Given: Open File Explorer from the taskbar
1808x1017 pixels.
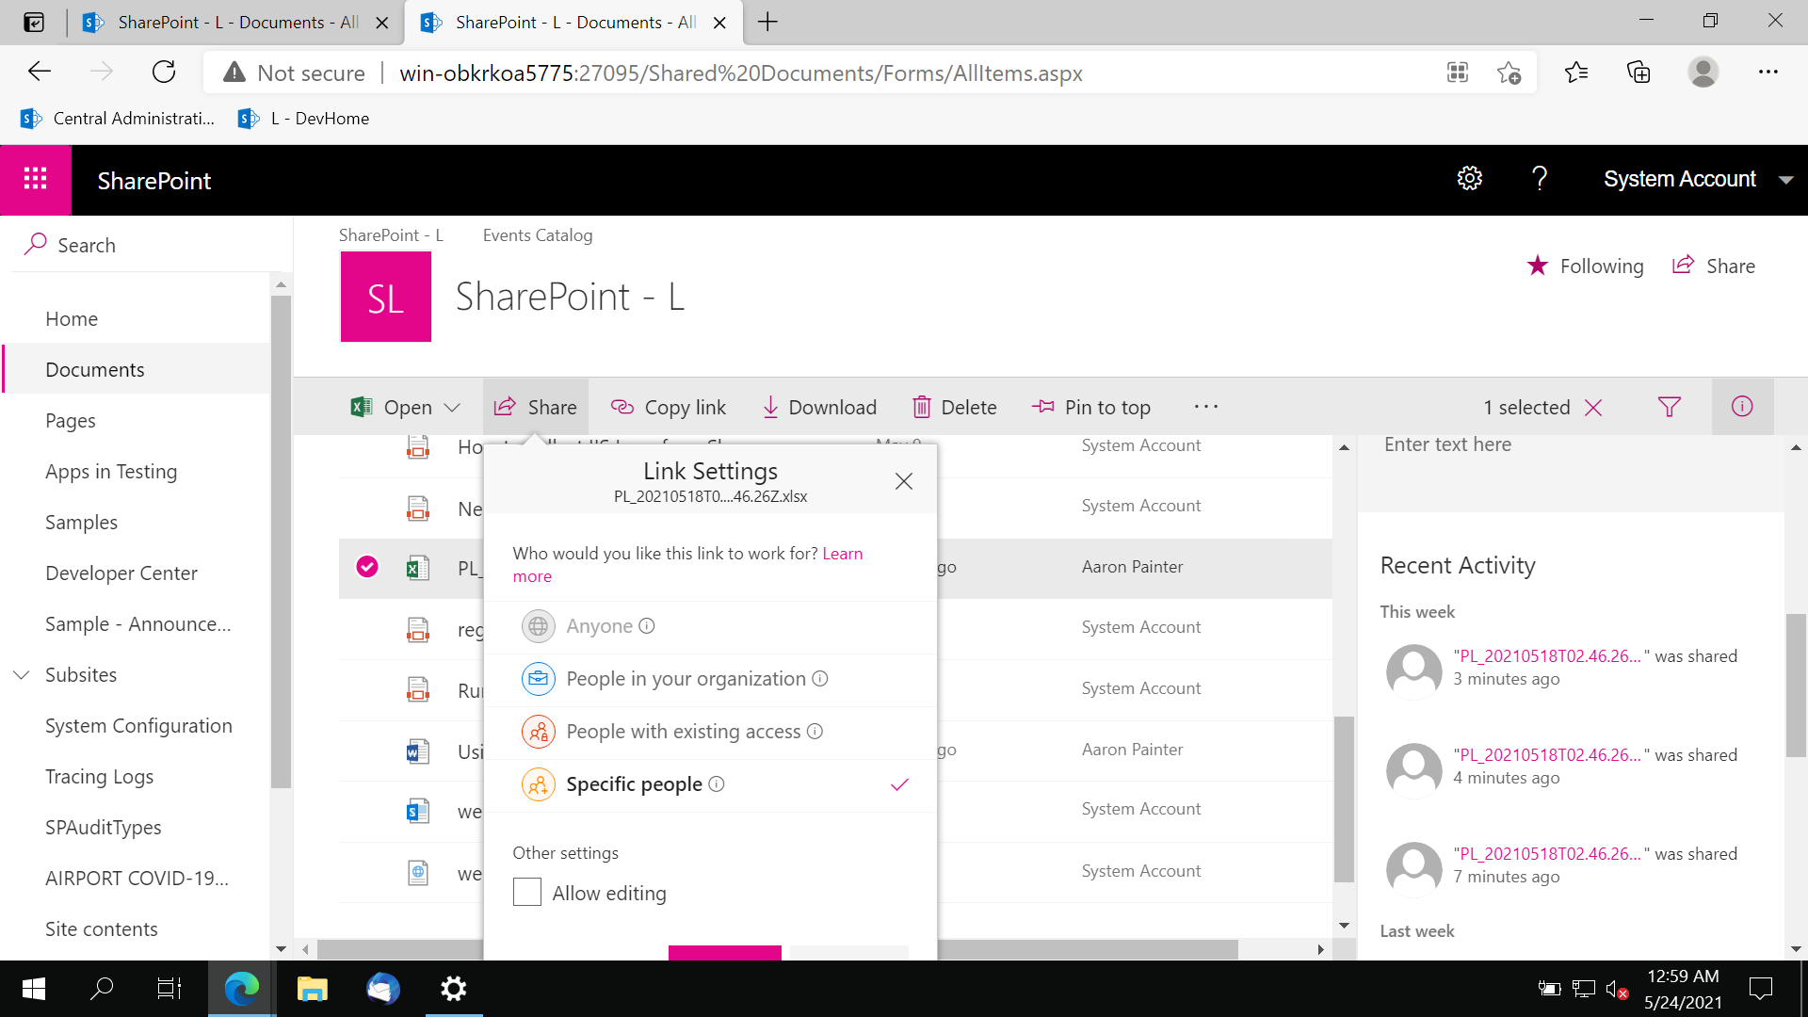Looking at the screenshot, I should click(x=312, y=989).
